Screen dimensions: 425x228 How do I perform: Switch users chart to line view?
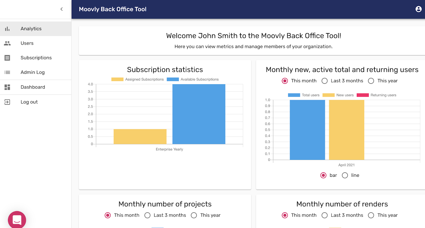pyautogui.click(x=345, y=175)
